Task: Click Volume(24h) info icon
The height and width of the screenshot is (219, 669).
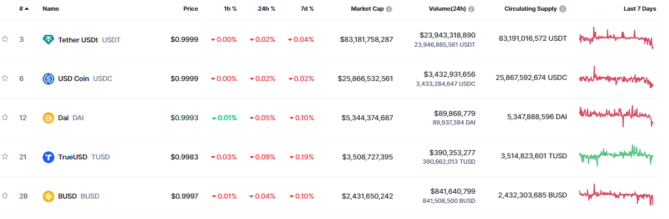Action: 471,9
